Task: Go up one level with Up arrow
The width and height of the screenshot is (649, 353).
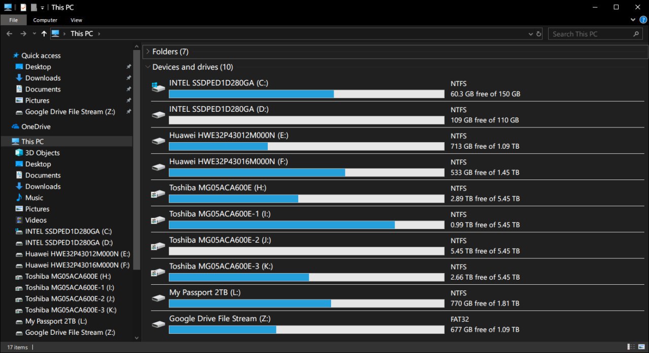Action: coord(44,34)
